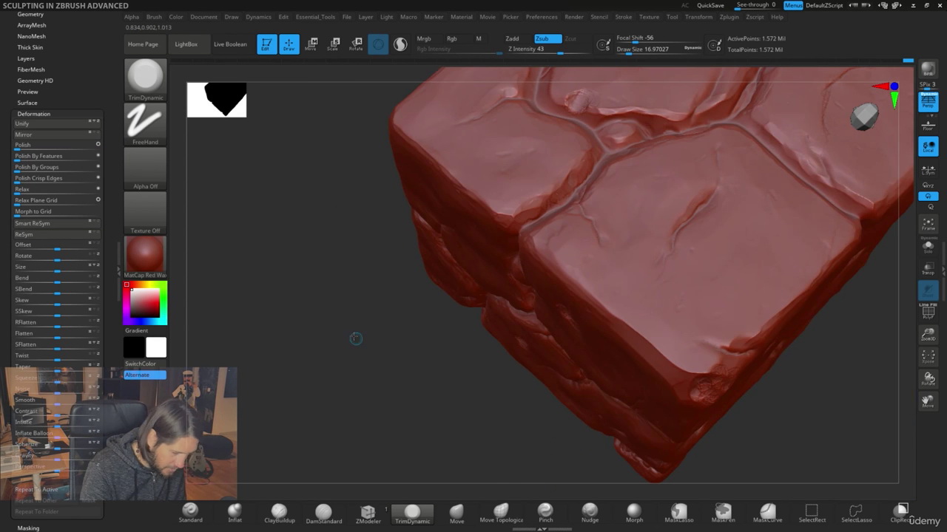This screenshot has width=947, height=532.
Task: Expand the Geometry HD subpalette
Action: pyautogui.click(x=35, y=81)
